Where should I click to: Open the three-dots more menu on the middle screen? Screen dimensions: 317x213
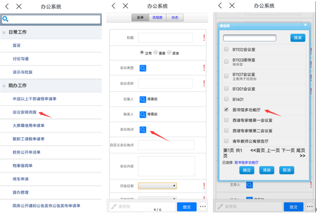click(x=203, y=207)
